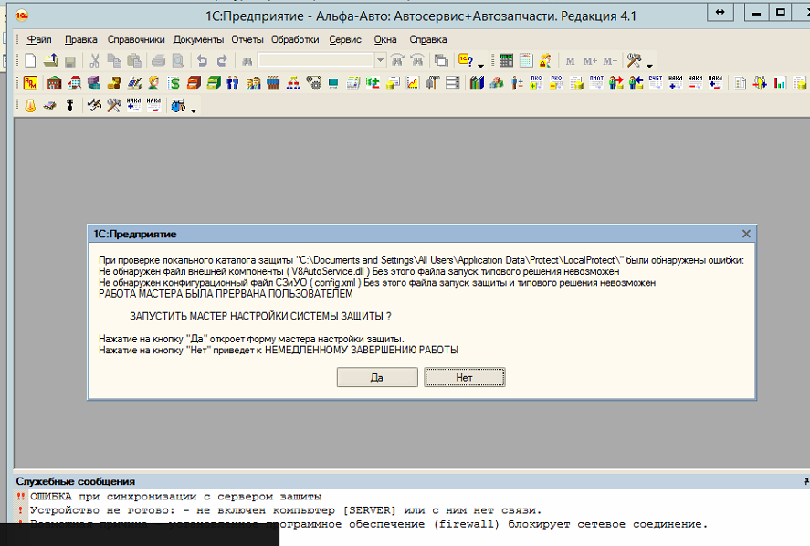
Task: Open the calendar toolbar icon
Action: pos(526,60)
